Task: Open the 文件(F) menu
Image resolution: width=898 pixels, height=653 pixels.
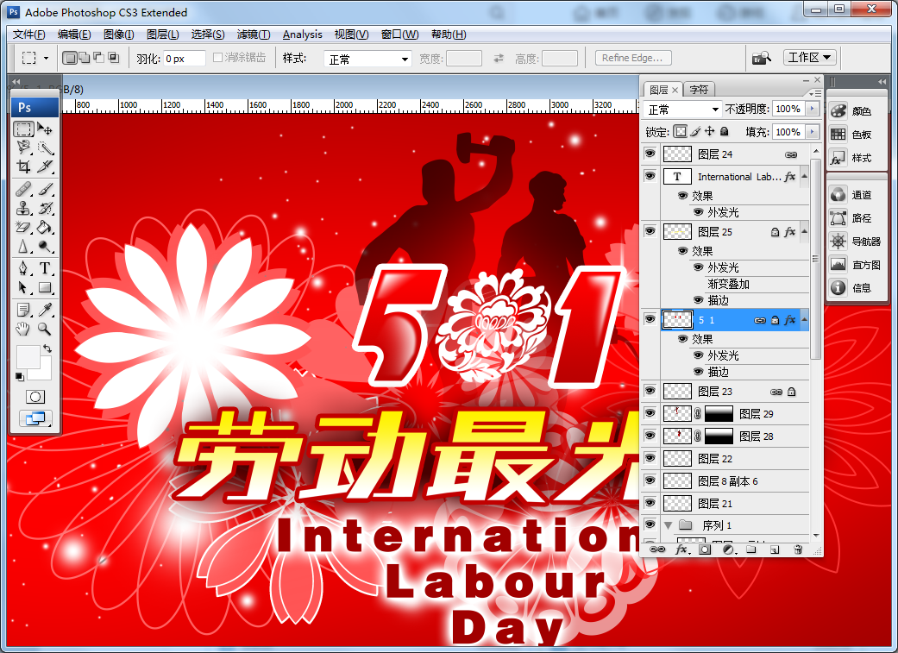Action: tap(28, 35)
